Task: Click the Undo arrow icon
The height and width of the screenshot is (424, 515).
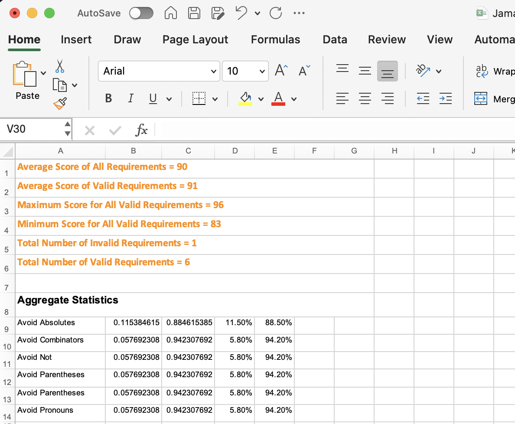Action: tap(241, 13)
